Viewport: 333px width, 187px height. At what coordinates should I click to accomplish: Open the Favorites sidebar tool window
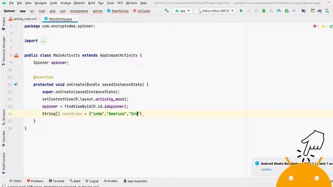click(4, 139)
